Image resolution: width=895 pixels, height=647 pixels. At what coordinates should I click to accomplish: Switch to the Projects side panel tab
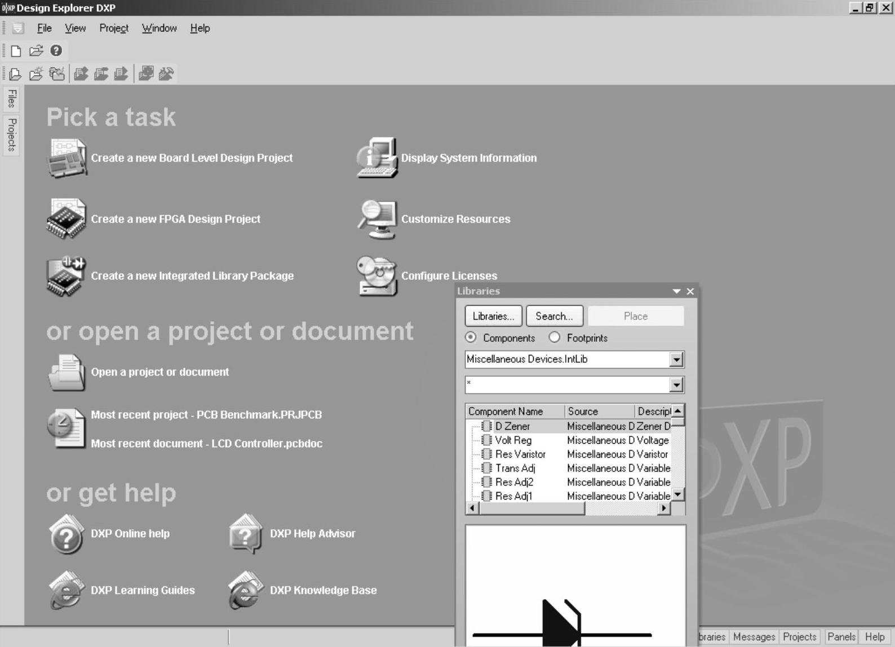[11, 135]
